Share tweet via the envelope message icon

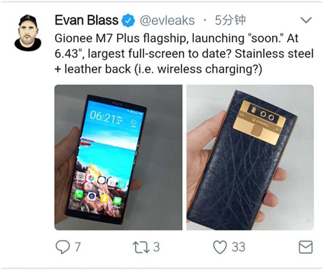[306, 247]
